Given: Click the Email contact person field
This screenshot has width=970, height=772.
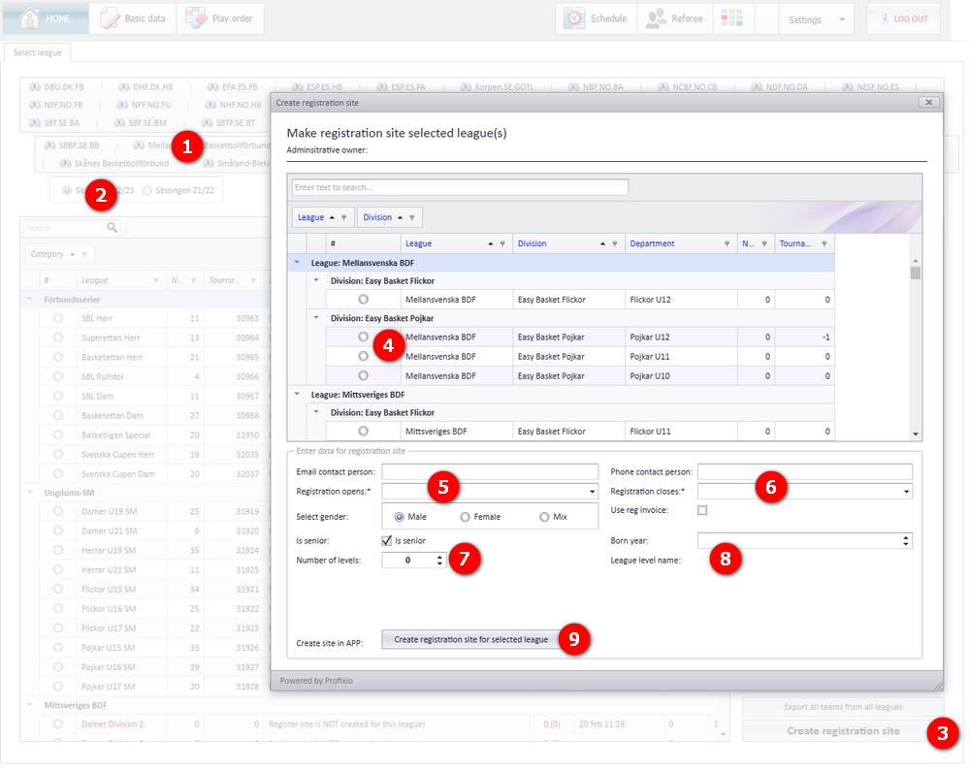Looking at the screenshot, I should point(489,472).
